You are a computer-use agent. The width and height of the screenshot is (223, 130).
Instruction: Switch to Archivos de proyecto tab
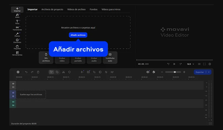tap(52, 9)
